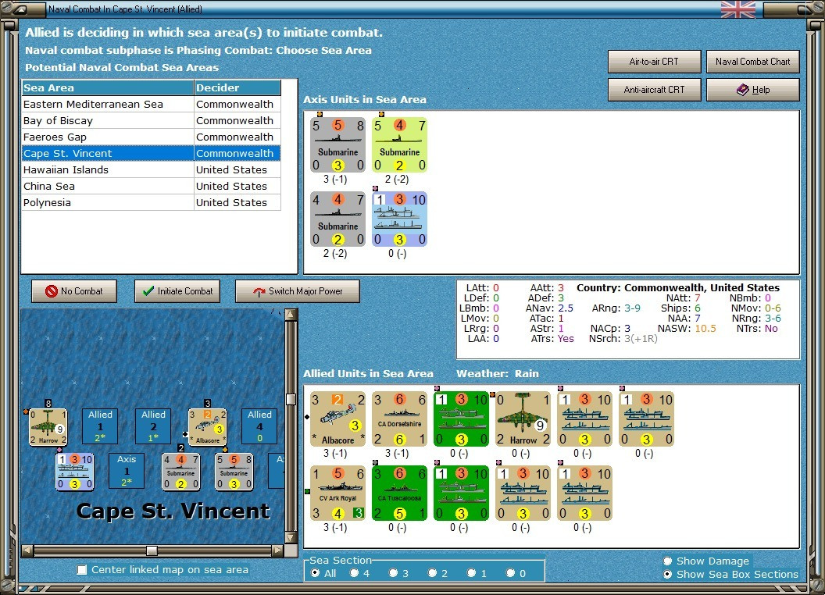Select the Faeroes Gap sea area row
This screenshot has height=595, width=825.
tap(151, 137)
